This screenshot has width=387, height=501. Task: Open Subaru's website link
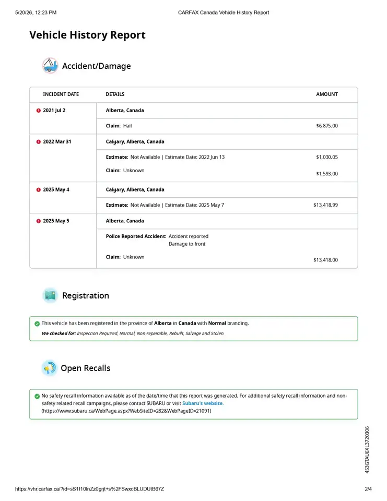[x=203, y=403]
